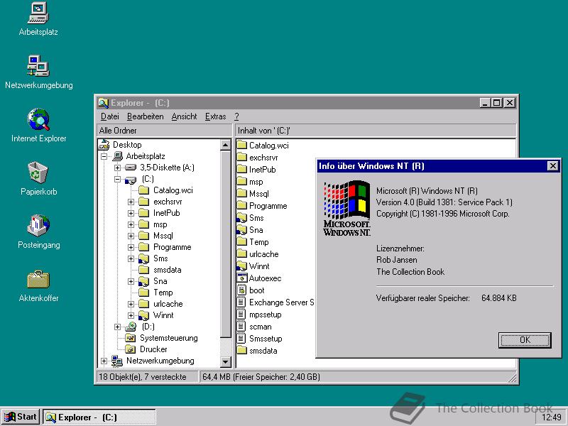Image resolution: width=568 pixels, height=426 pixels.
Task: Select the Smssetup text file icon
Action: [241, 339]
